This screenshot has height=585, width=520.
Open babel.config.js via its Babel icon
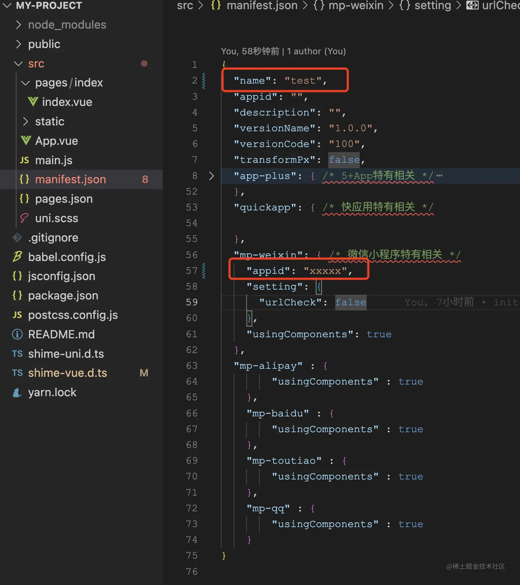(x=17, y=257)
